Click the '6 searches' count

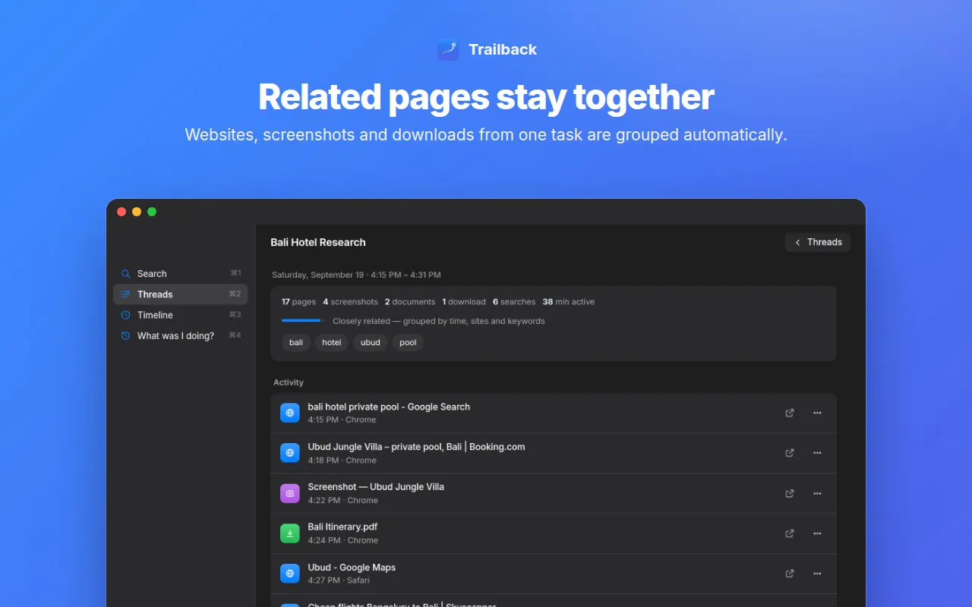point(514,302)
